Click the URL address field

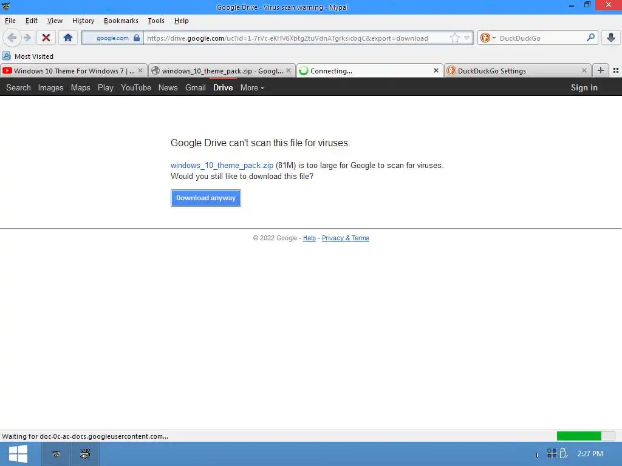tap(296, 38)
